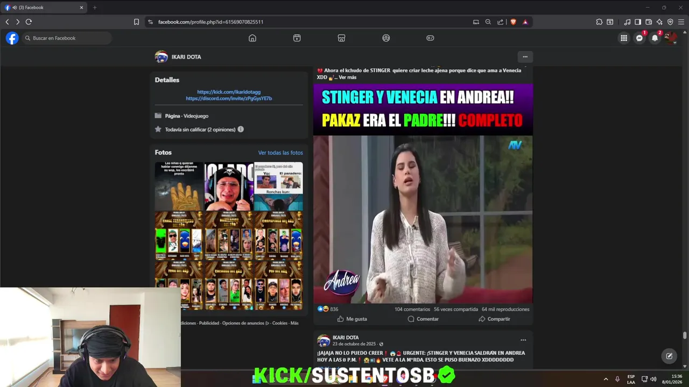Image resolution: width=689 pixels, height=387 pixels.
Task: Share this page via address bar share icon
Action: (x=501, y=22)
